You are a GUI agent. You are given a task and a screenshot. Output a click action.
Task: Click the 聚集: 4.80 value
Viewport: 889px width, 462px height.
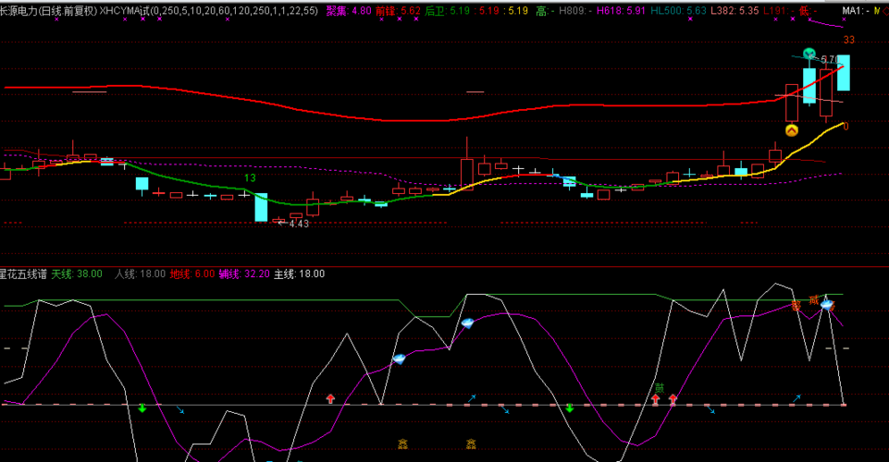point(349,11)
